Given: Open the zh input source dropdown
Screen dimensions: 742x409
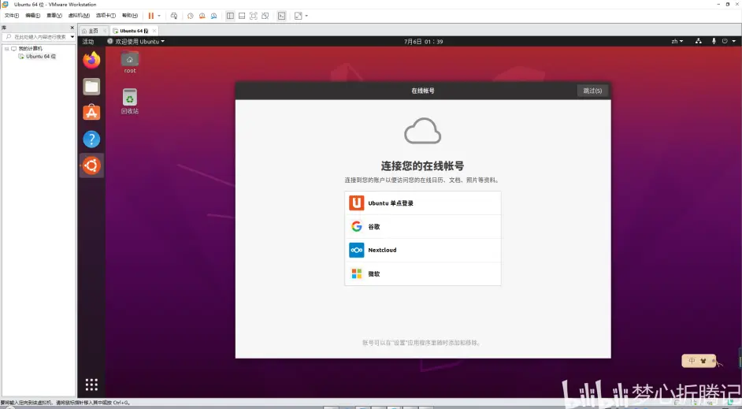Looking at the screenshot, I should point(677,42).
